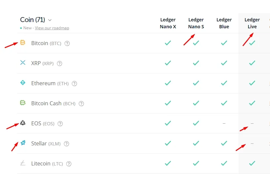This screenshot has width=270, height=174.
Task: Click the black EOS logo icon
Action: (x=23, y=123)
